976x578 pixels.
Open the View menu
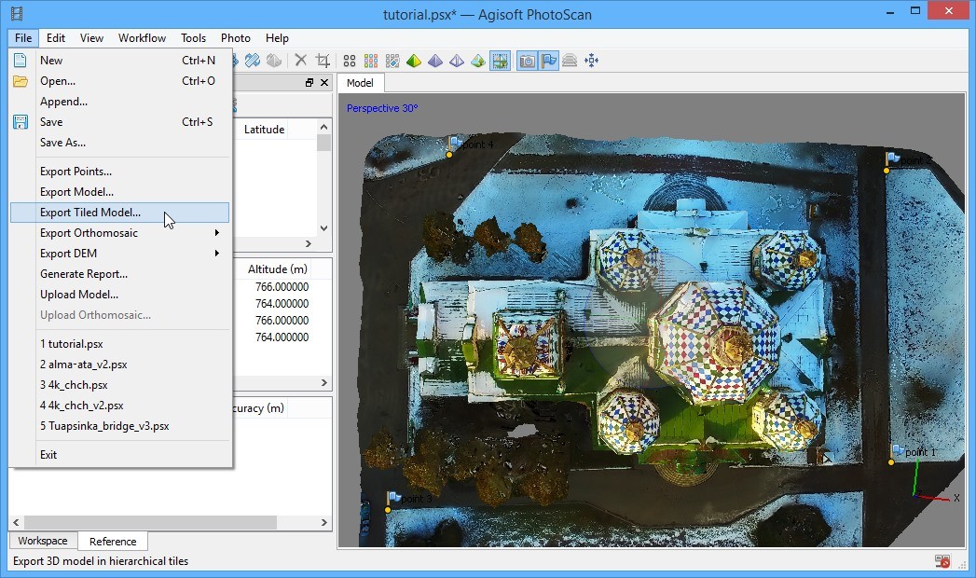(x=91, y=38)
